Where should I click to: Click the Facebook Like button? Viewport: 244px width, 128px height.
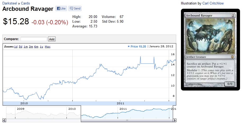[x=61, y=8]
